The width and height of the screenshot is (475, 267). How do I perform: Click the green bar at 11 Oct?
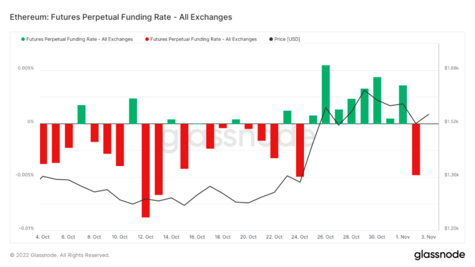click(x=133, y=111)
